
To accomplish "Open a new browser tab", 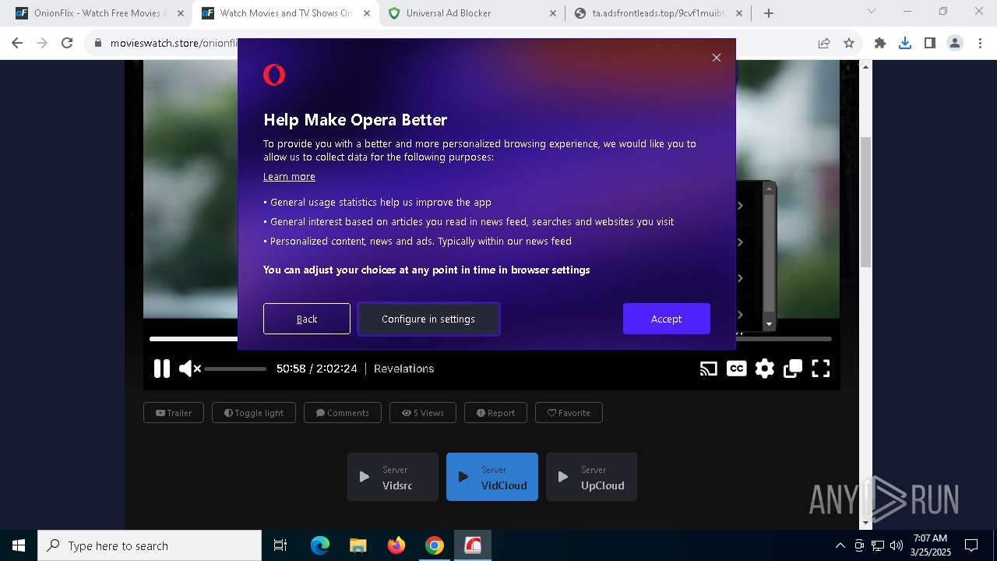I will (769, 13).
